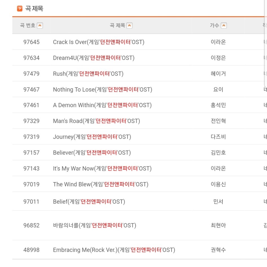Select the 바람의너를 song title

coord(94,226)
